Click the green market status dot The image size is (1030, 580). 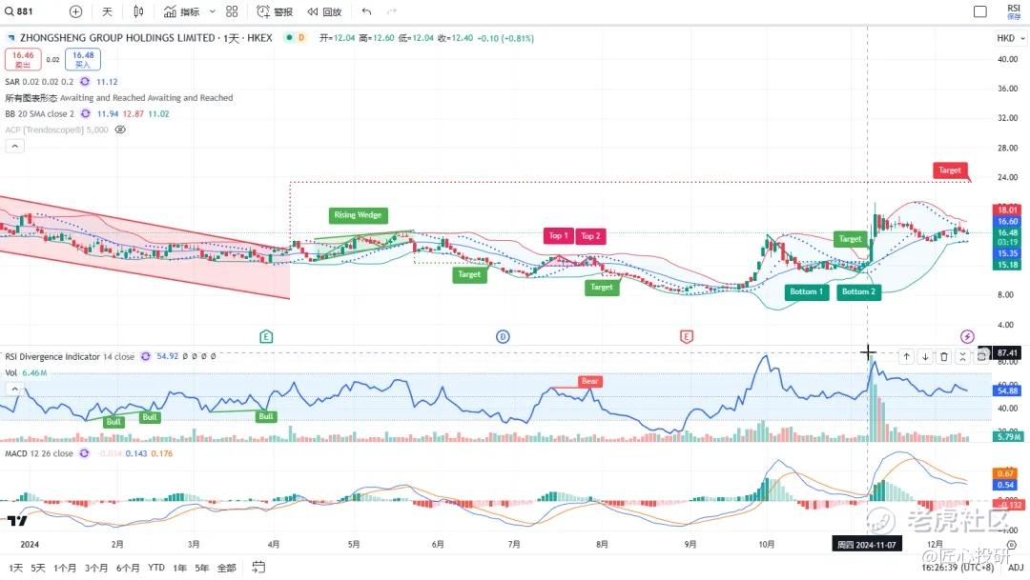point(288,37)
